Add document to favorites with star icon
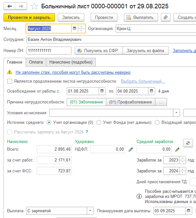This screenshot has width=196, height=218. coord(35,6)
